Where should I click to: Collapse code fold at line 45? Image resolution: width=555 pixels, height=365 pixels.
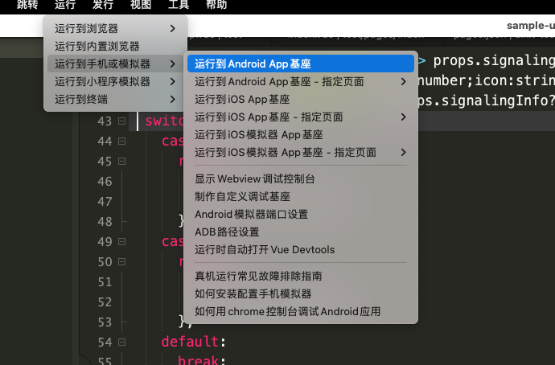click(121, 162)
